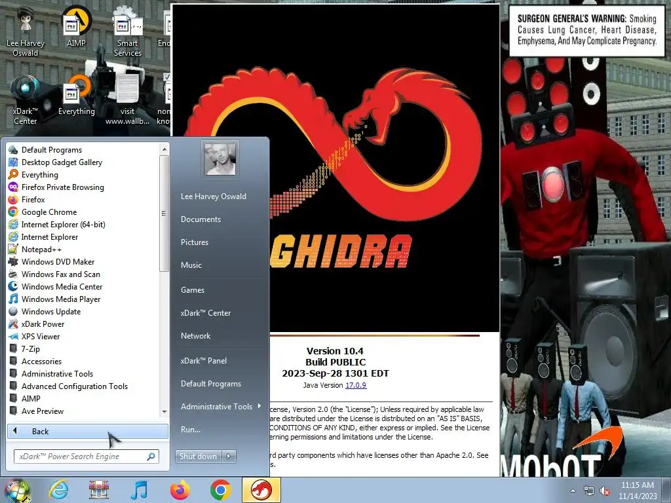
Task: Go Back to the main start menu
Action: (88, 431)
